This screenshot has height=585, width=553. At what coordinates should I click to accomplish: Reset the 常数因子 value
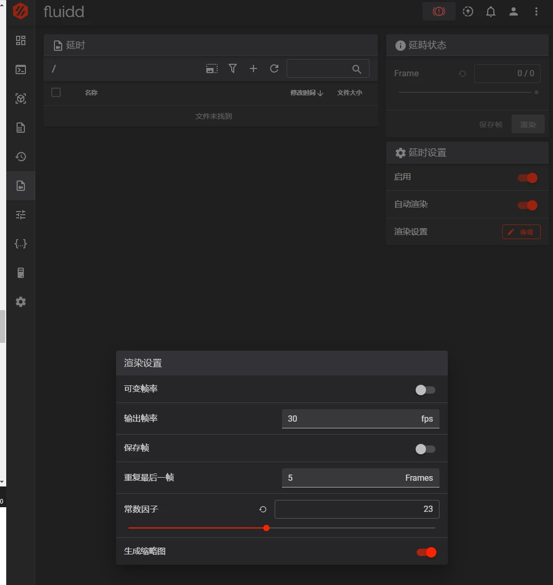(263, 509)
